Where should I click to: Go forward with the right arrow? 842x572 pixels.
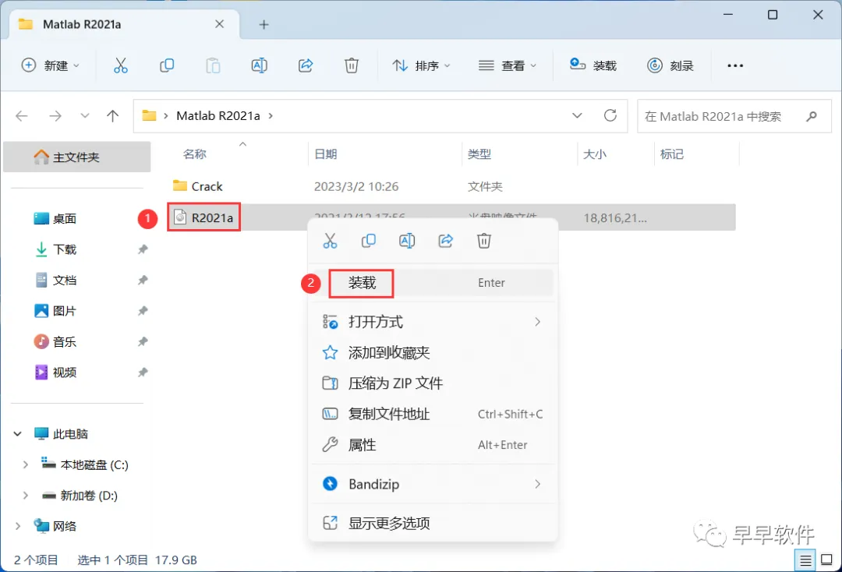55,116
